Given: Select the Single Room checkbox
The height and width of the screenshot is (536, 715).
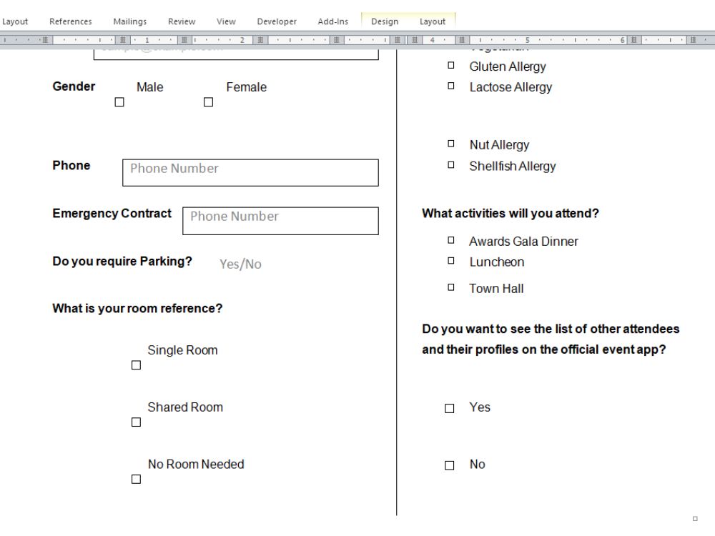Looking at the screenshot, I should pyautogui.click(x=136, y=364).
